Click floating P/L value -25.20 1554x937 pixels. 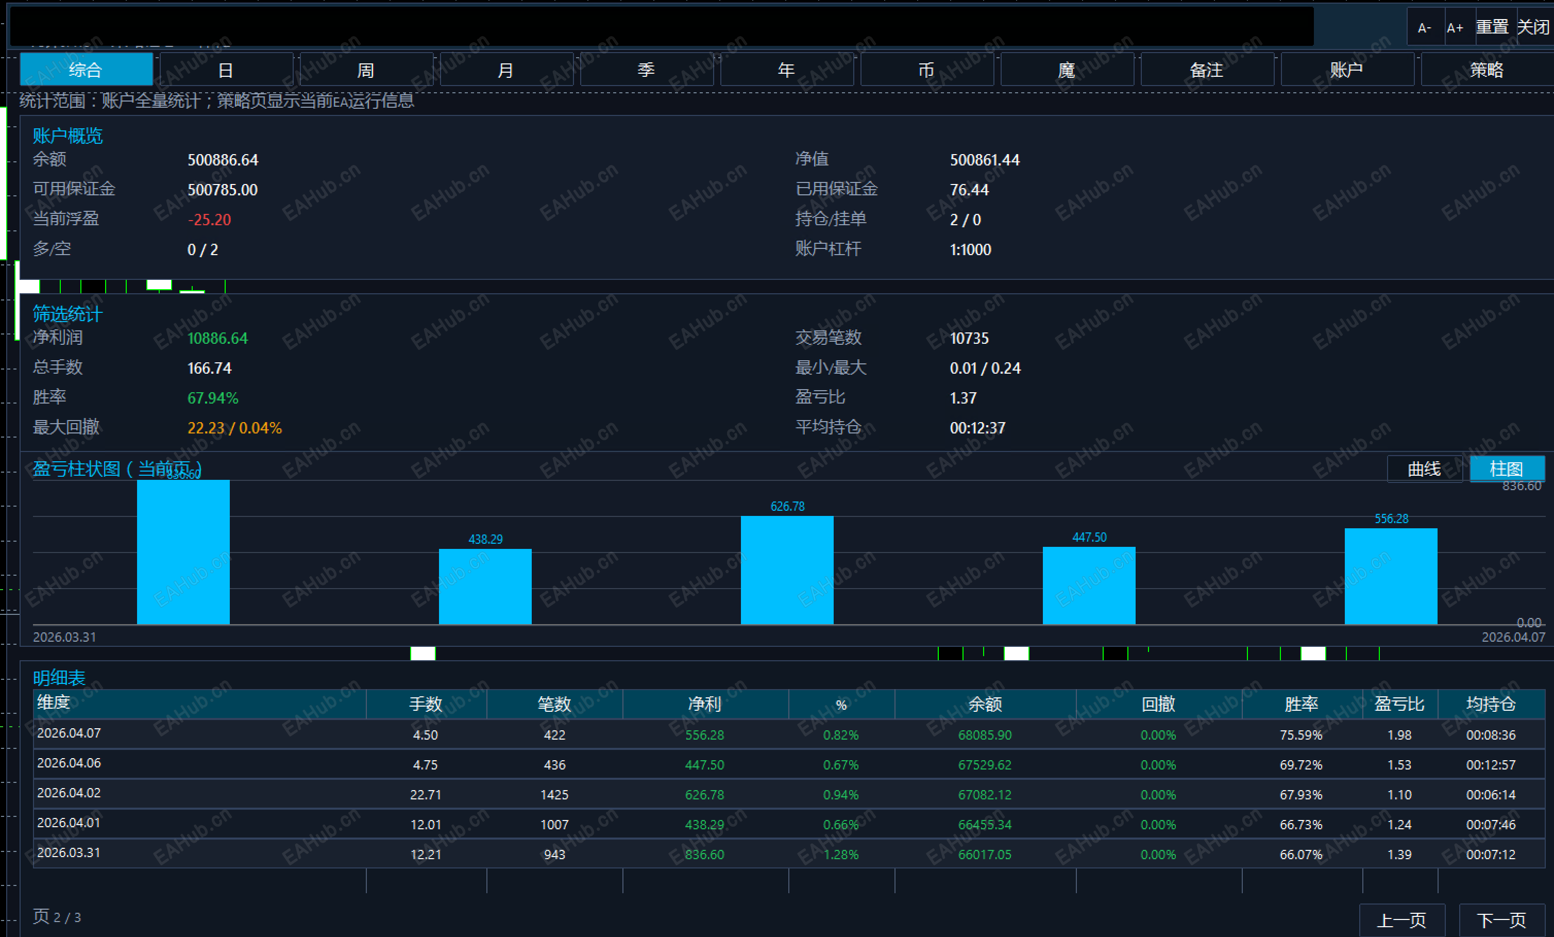(x=209, y=220)
